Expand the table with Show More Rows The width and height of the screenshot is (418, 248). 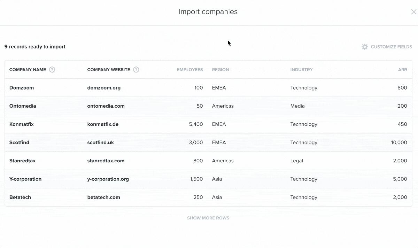pyautogui.click(x=208, y=218)
